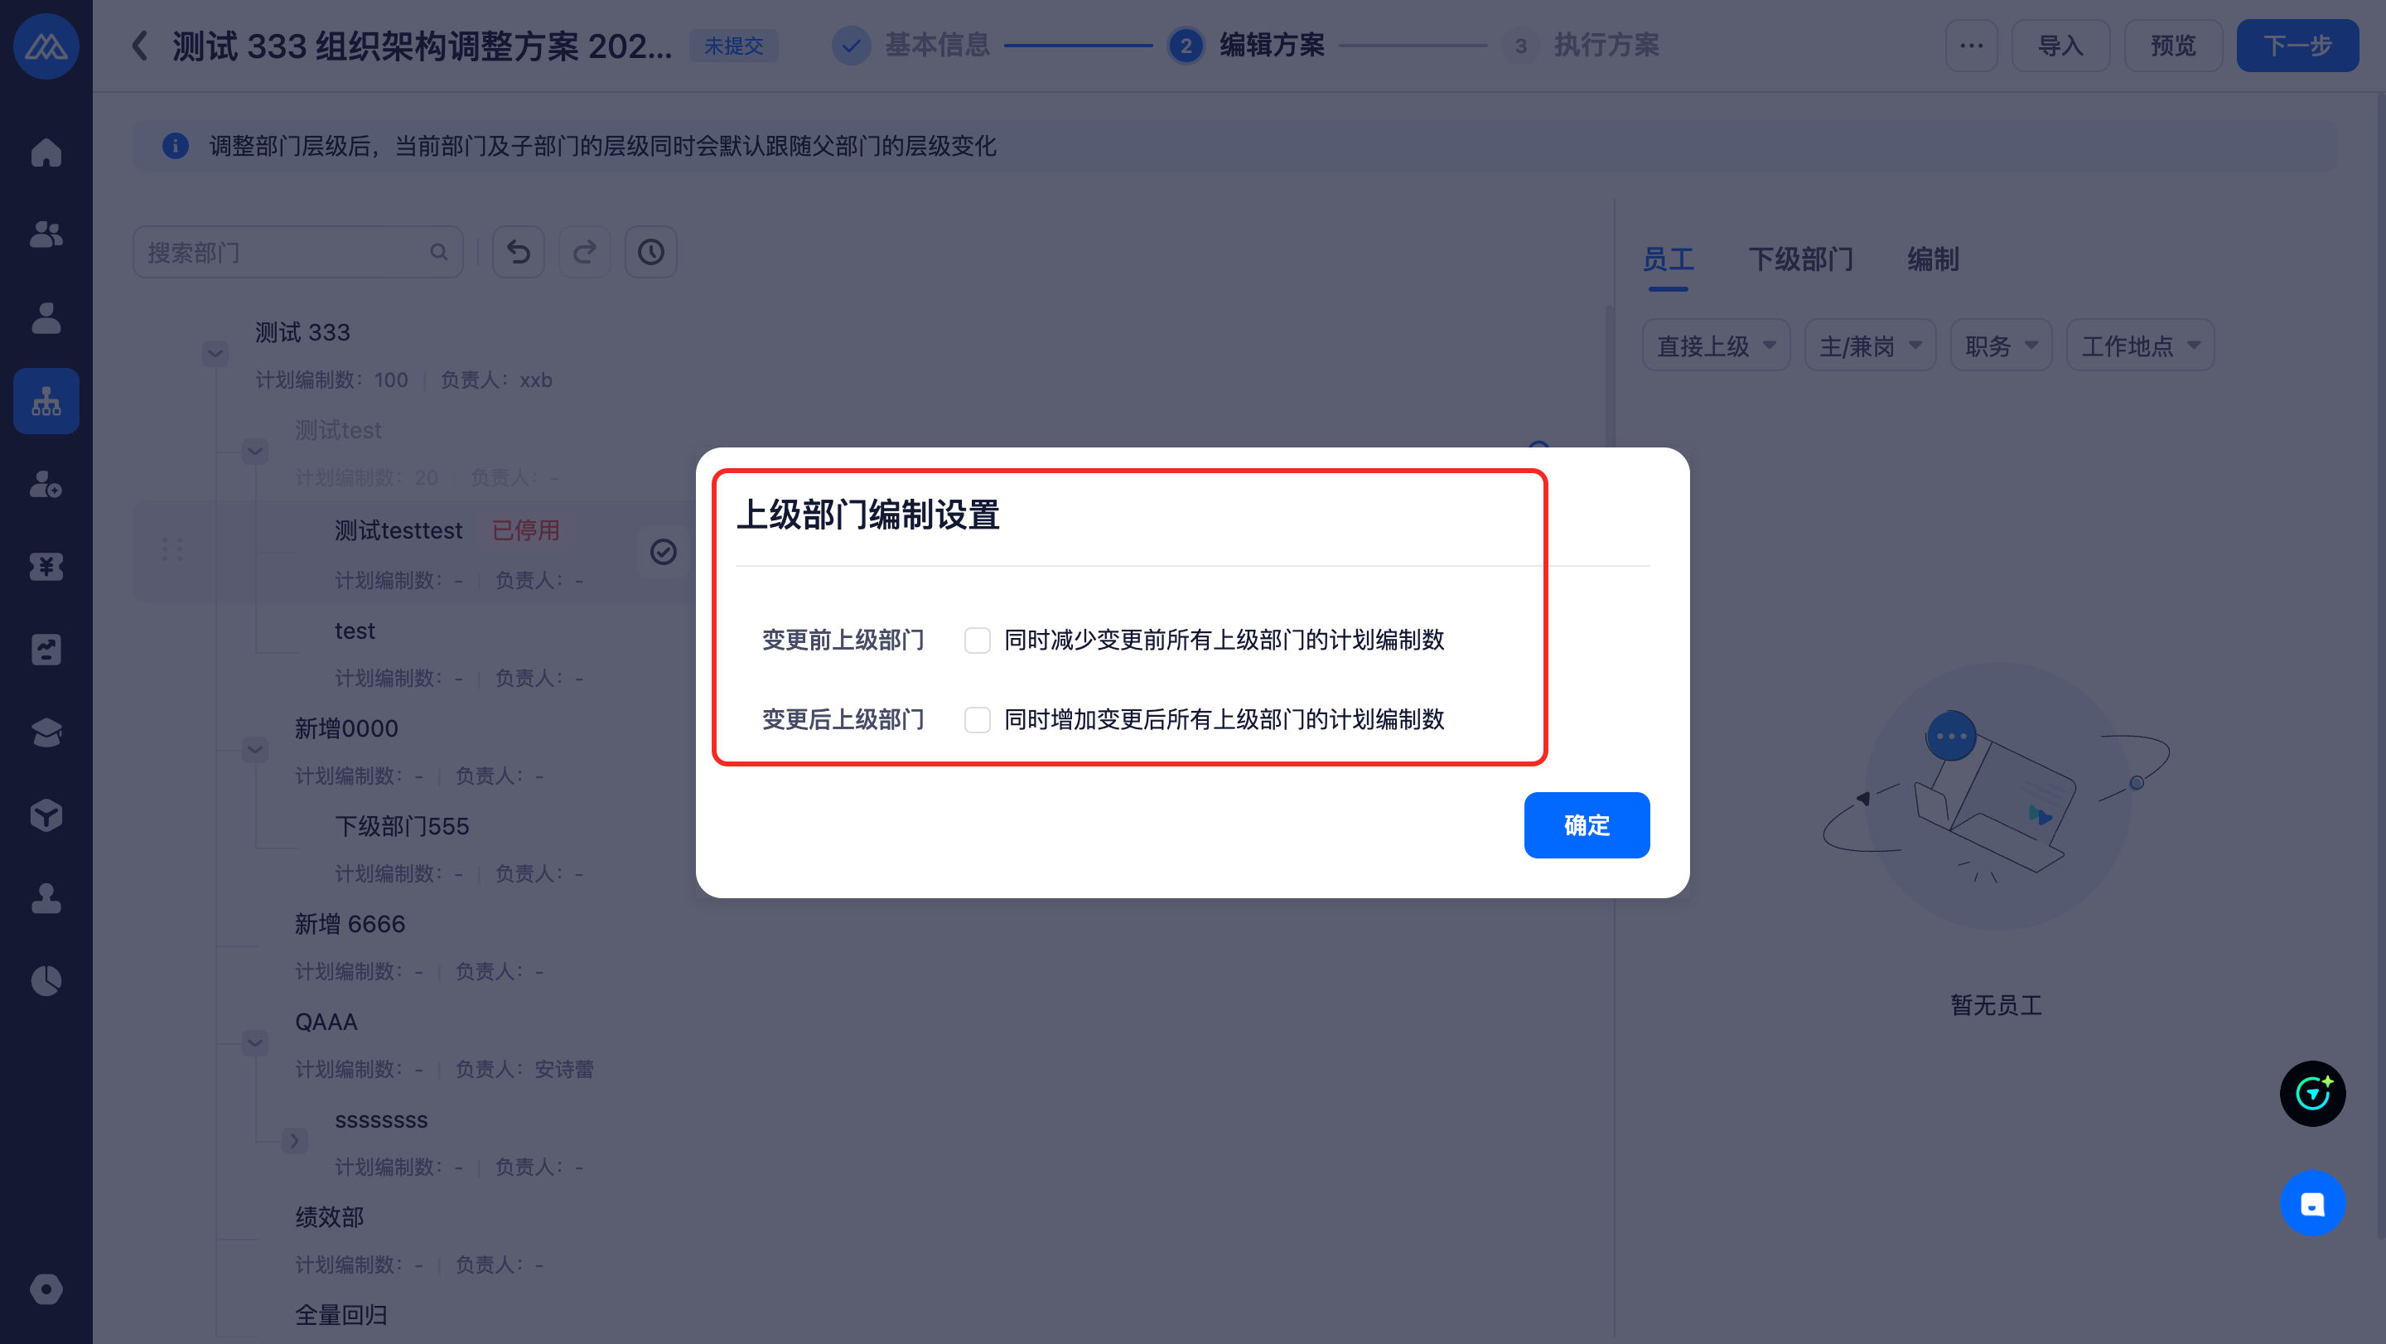Open the AI assistant floating icon

[2312, 1093]
